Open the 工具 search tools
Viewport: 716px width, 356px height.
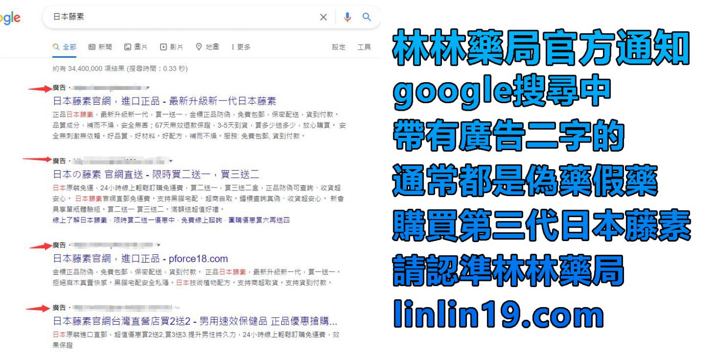364,47
